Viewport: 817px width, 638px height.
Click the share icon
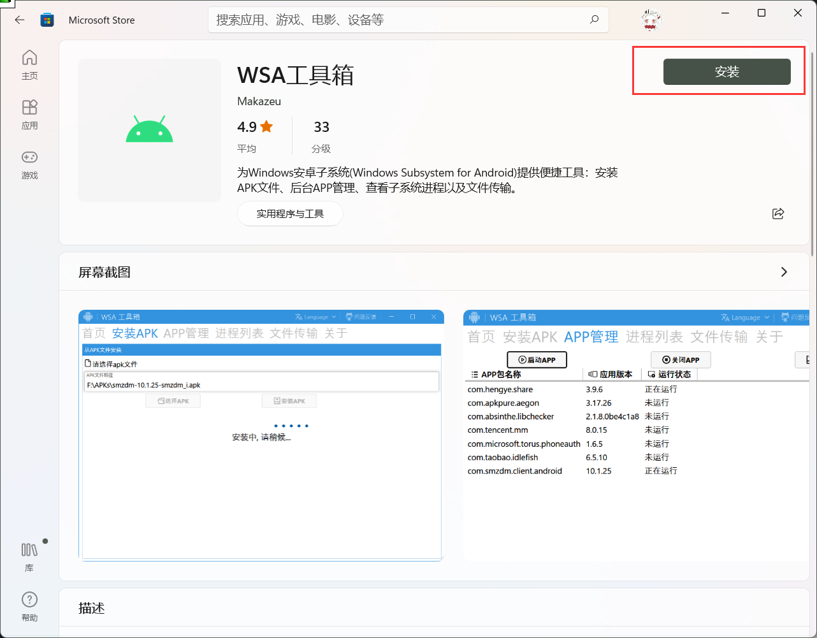[x=778, y=214]
